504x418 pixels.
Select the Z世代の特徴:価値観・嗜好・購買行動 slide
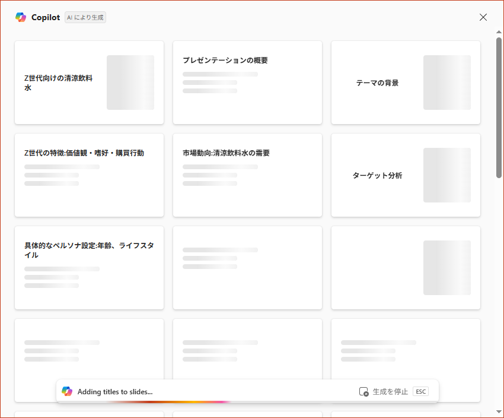point(89,175)
